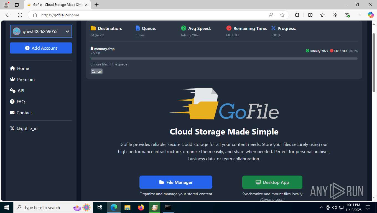
Task: Click the Infinity YB/s file speed
Action: click(x=319, y=51)
